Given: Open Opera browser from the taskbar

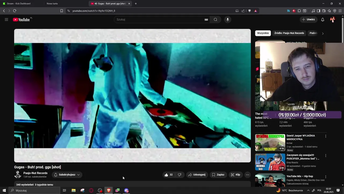Looking at the screenshot, I should (x=91, y=190).
